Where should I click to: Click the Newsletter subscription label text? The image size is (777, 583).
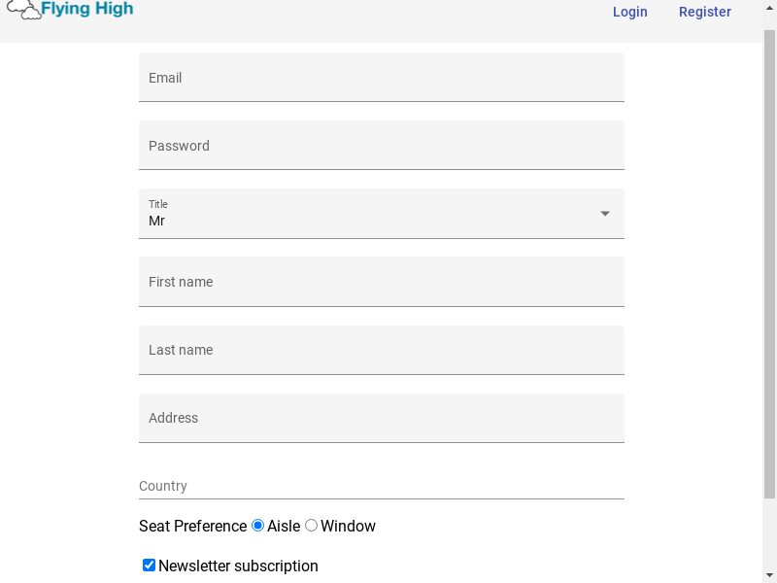pos(238,566)
